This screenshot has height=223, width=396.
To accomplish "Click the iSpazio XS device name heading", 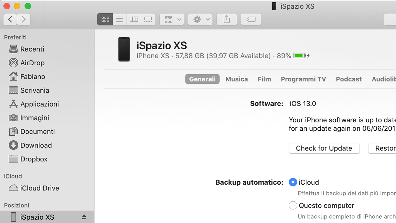I will (162, 46).
